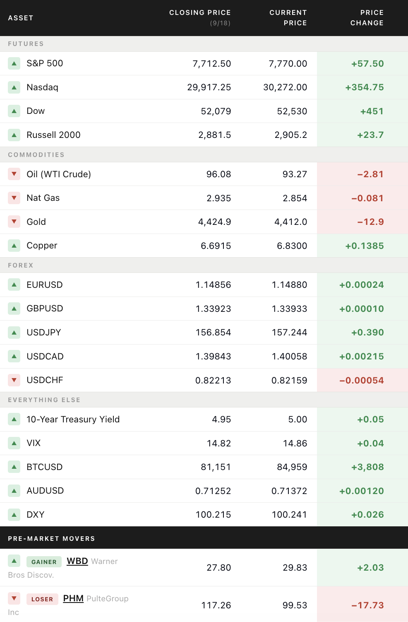The image size is (408, 622).
Task: Select the Closing Price column header
Action: (200, 18)
